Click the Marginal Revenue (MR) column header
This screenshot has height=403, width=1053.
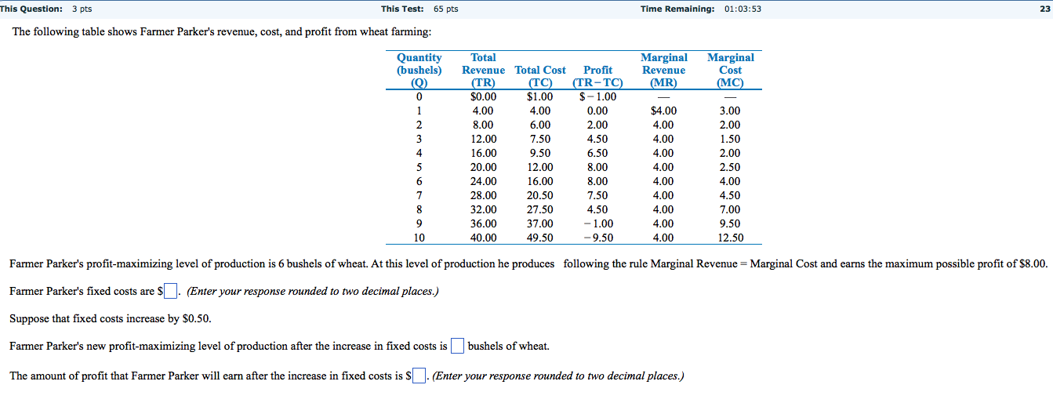[663, 70]
